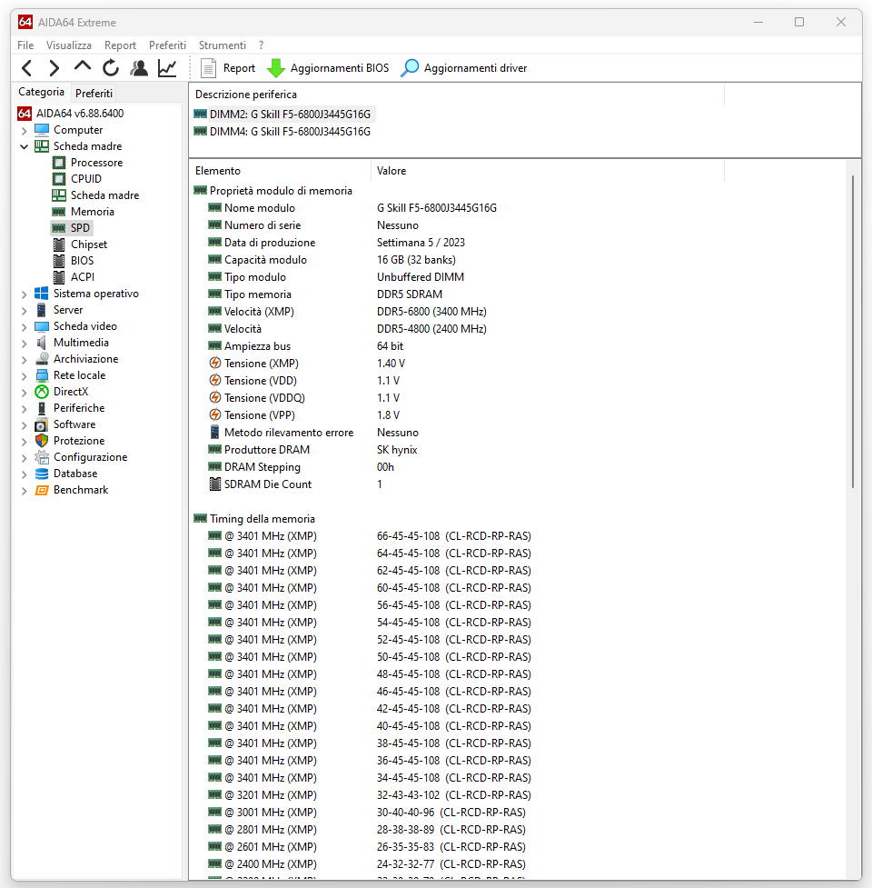Select DIMM4 G Skill module row
Screen dimensions: 872x888
282,132
